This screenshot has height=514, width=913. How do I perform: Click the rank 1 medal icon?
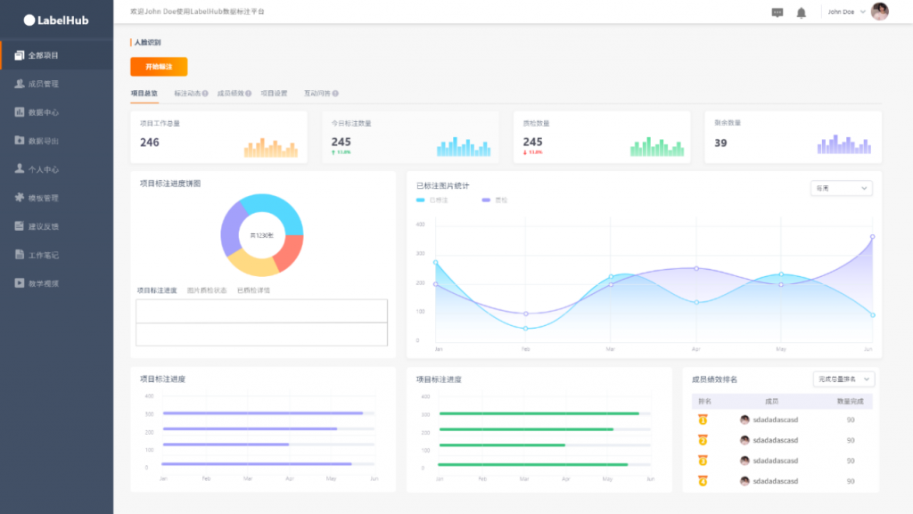pyautogui.click(x=703, y=420)
